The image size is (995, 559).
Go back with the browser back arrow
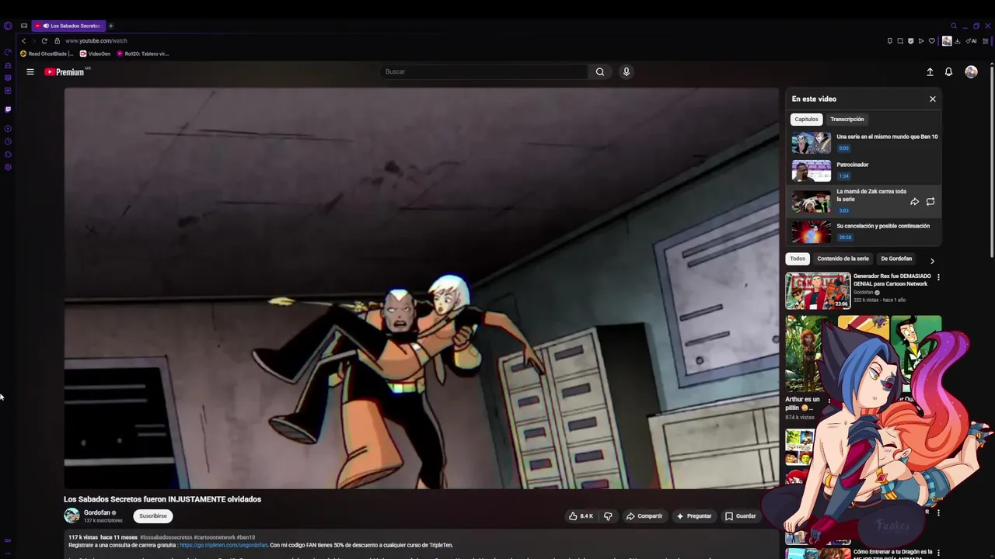coord(24,40)
